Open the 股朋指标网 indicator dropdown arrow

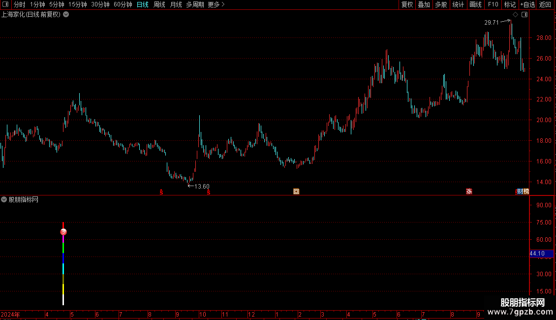[x=4, y=199]
